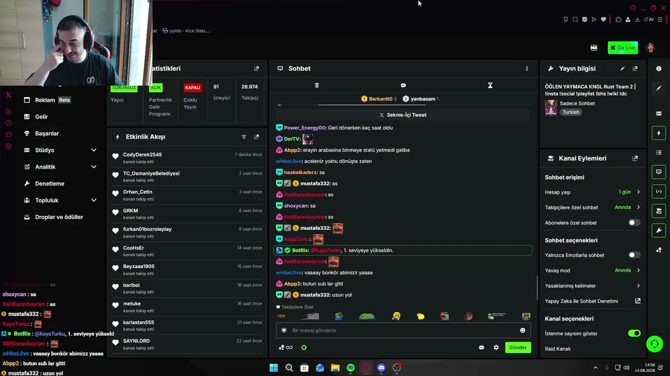Open Spotify from the Windows taskbar
The width and height of the screenshot is (670, 376).
pyautogui.click(x=351, y=368)
